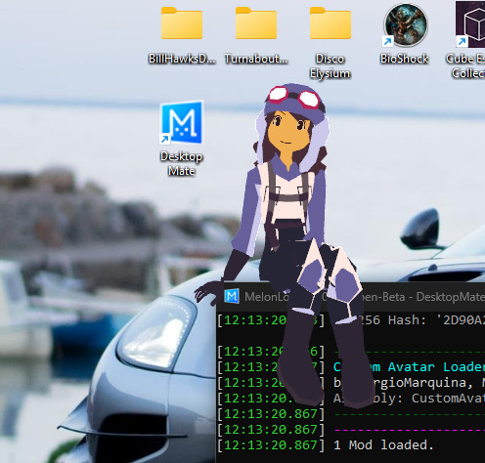Click the MelonLoader console window icon

point(232,296)
